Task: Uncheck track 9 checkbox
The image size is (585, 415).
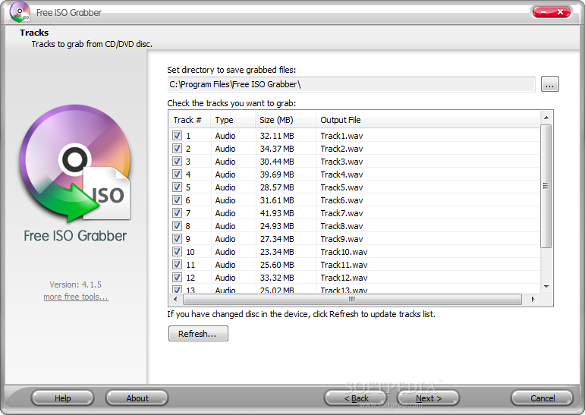Action: [x=178, y=238]
